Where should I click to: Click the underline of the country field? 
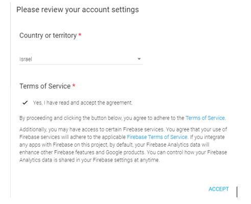point(81,64)
